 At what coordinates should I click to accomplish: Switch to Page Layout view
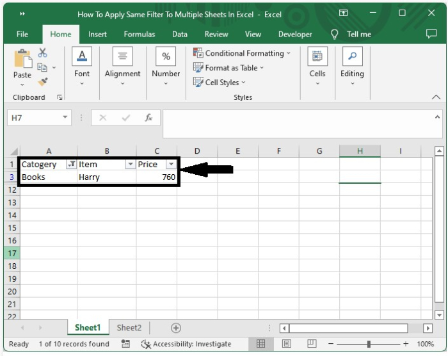286,343
